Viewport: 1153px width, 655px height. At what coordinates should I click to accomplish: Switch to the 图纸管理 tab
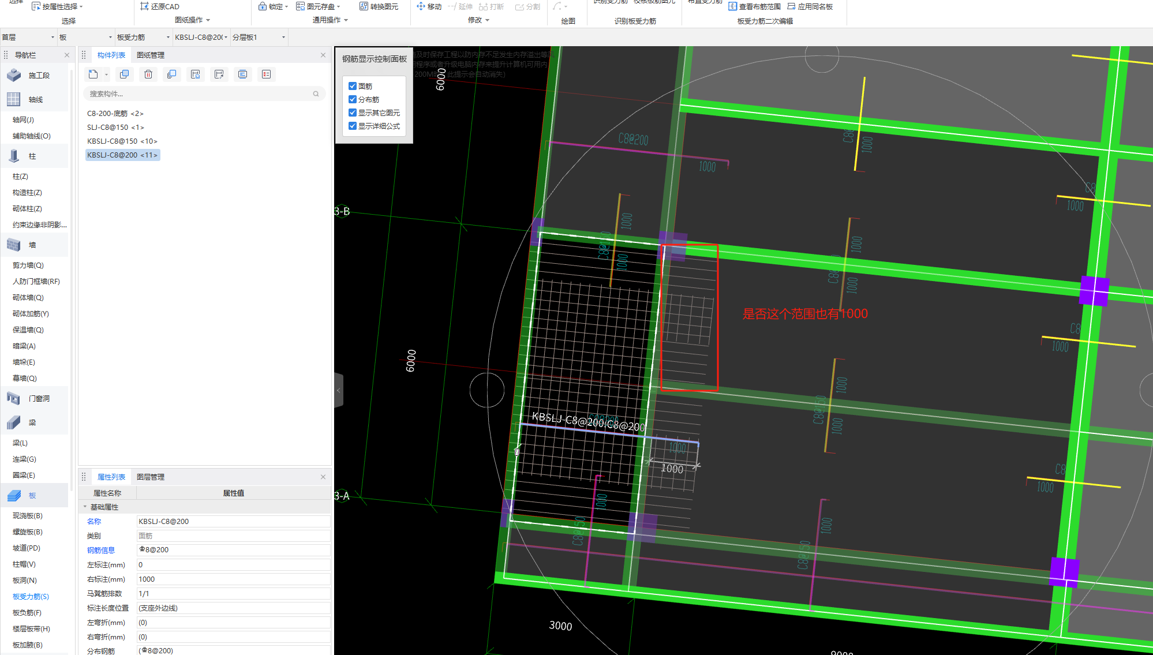[x=151, y=55]
